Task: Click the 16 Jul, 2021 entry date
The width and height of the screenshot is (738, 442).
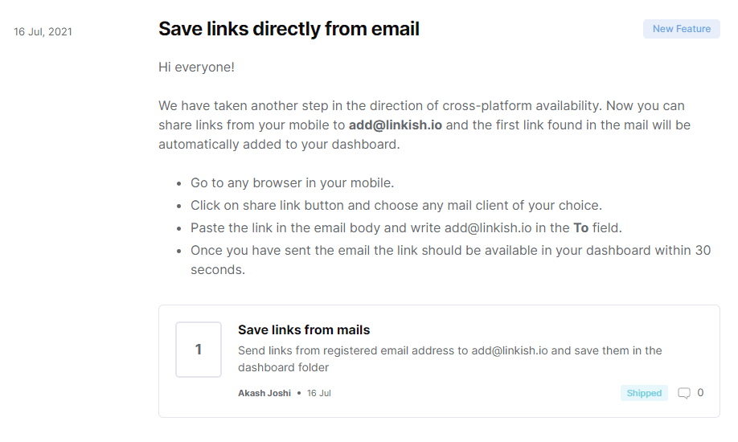Action: point(43,32)
